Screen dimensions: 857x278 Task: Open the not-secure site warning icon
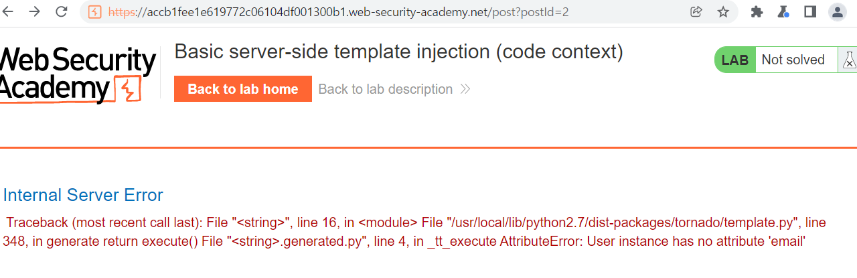point(95,12)
